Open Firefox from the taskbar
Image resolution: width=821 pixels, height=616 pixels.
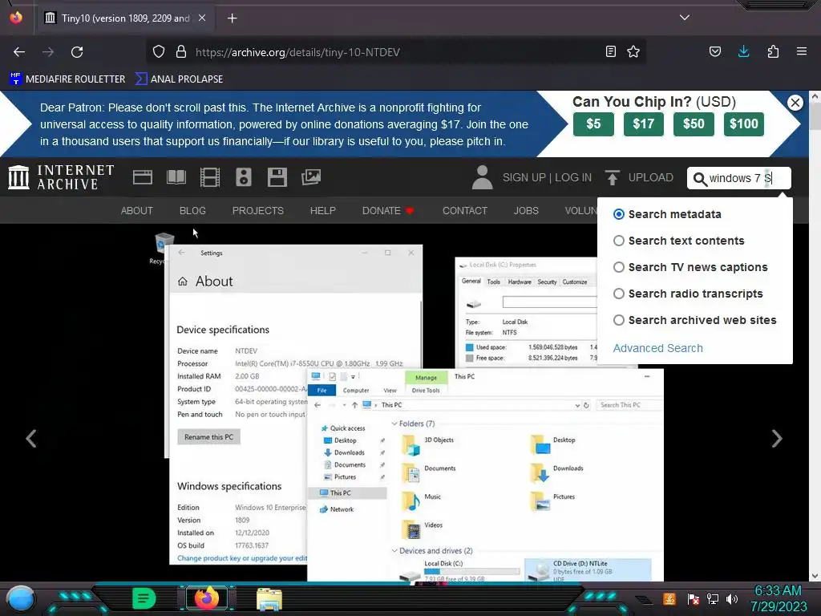coord(206,598)
